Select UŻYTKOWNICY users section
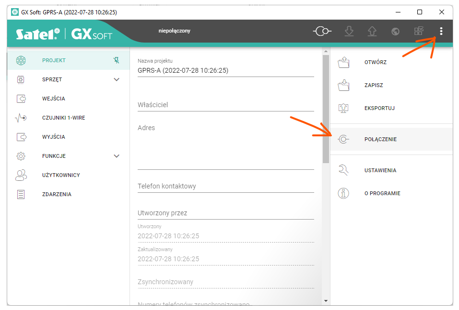 click(x=61, y=175)
